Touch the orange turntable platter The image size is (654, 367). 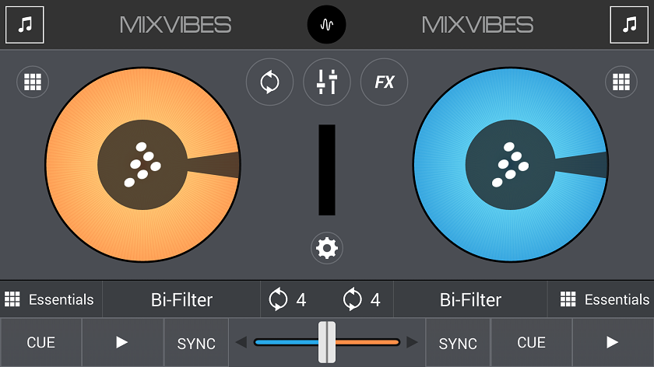142,165
